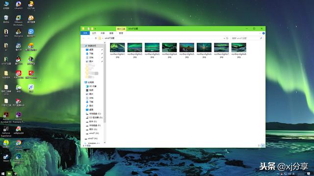
Task: Launch the Photoshop desktop shortcut
Action: tap(19, 159)
